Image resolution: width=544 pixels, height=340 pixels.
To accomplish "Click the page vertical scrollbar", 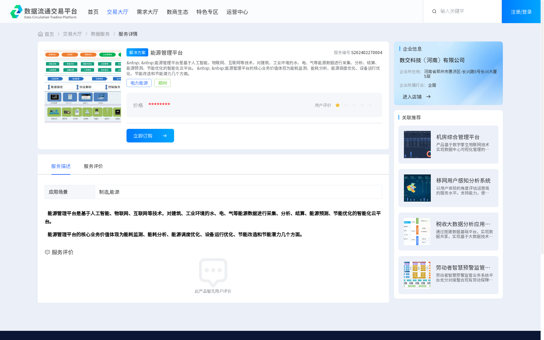I will click(x=542, y=128).
